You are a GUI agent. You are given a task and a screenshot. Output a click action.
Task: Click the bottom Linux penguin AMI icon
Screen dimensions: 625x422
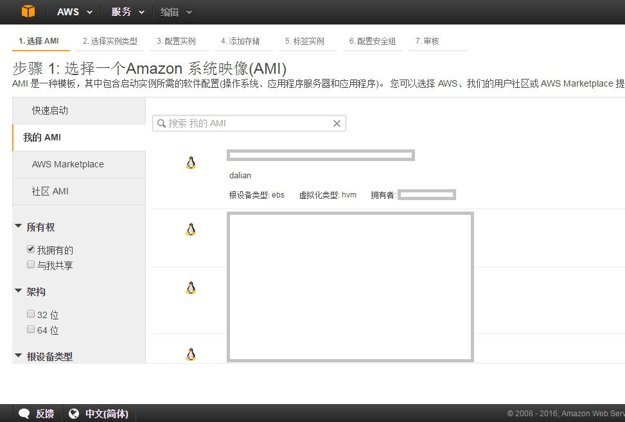pyautogui.click(x=191, y=354)
